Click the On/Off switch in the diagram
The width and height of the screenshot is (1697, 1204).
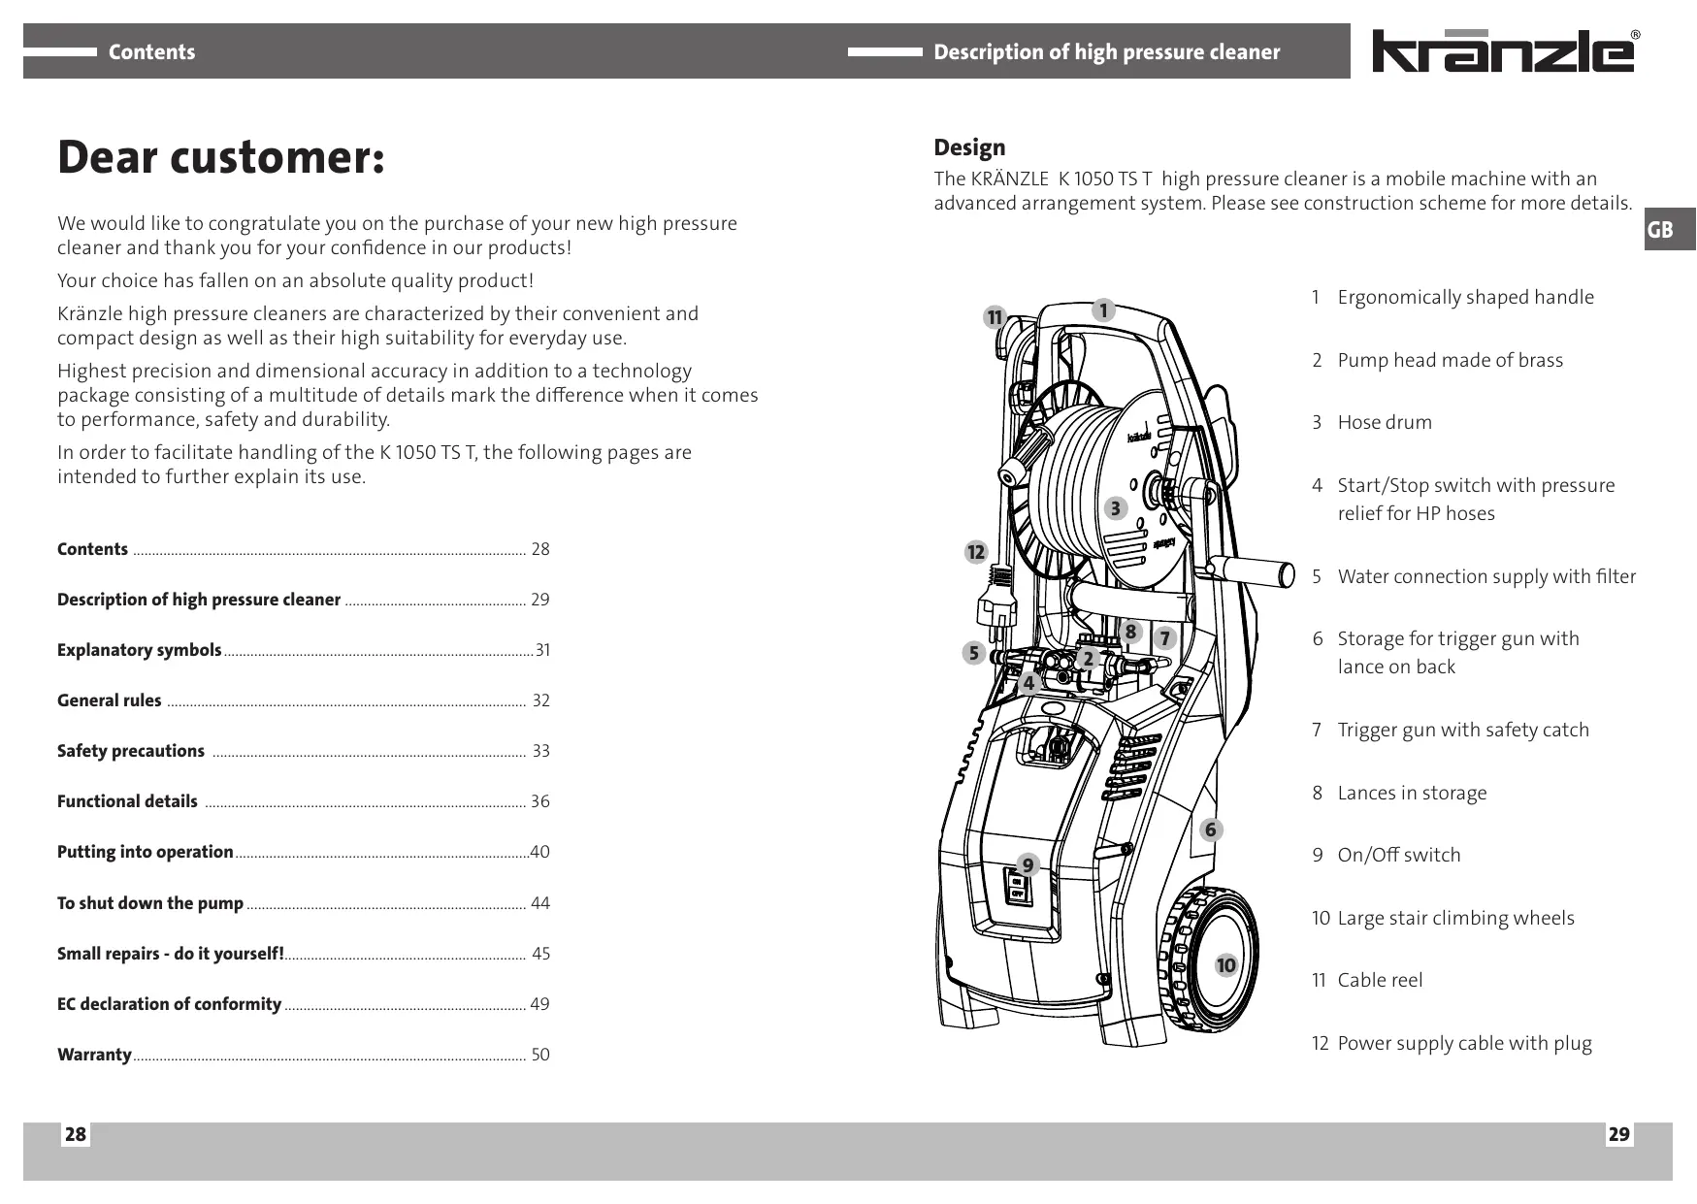coord(1018,887)
